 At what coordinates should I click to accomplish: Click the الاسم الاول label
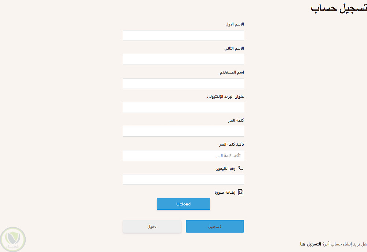click(235, 24)
